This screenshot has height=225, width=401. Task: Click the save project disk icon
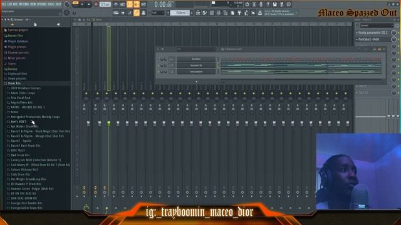point(274,4)
